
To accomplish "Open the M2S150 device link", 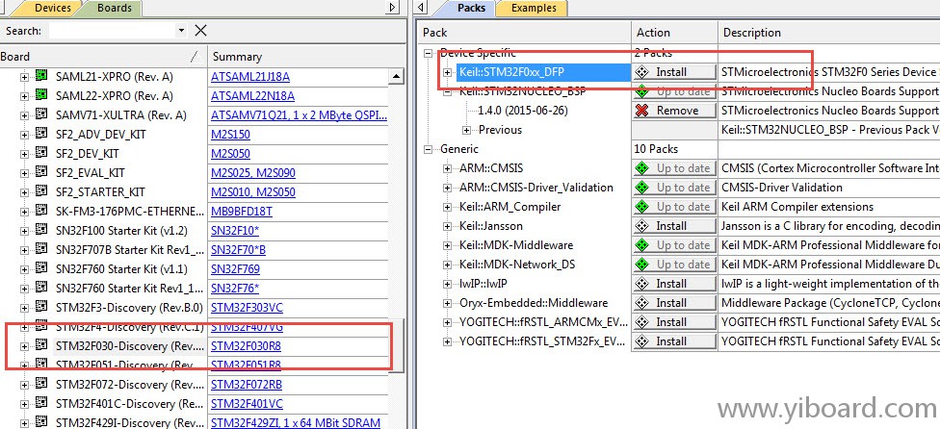I will [230, 135].
